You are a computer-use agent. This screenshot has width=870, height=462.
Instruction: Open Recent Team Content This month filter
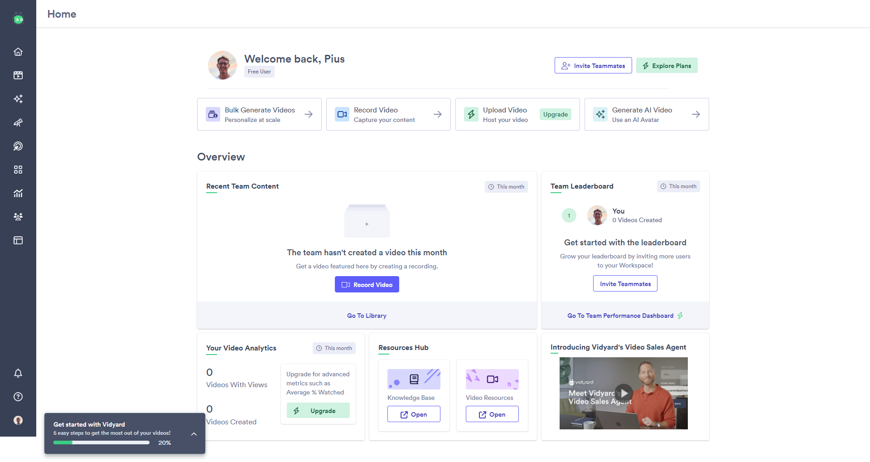(506, 187)
